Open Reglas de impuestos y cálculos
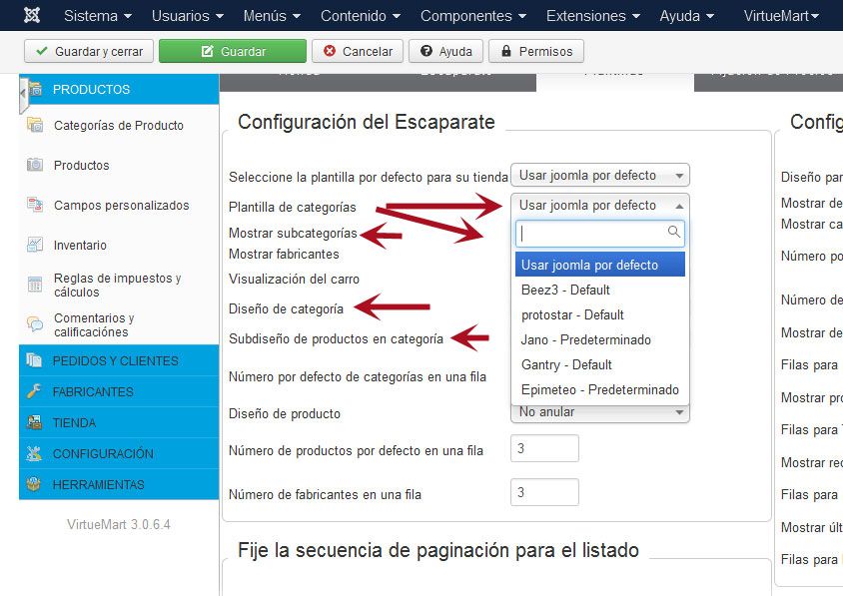This screenshot has width=843, height=596. [x=117, y=285]
